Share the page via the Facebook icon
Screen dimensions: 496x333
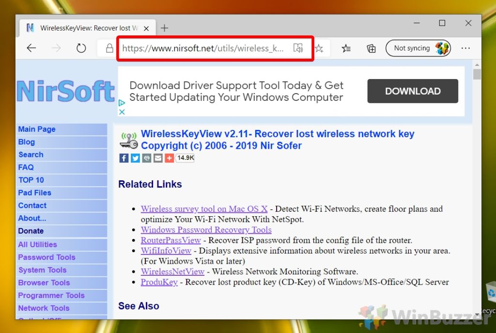[x=124, y=158]
